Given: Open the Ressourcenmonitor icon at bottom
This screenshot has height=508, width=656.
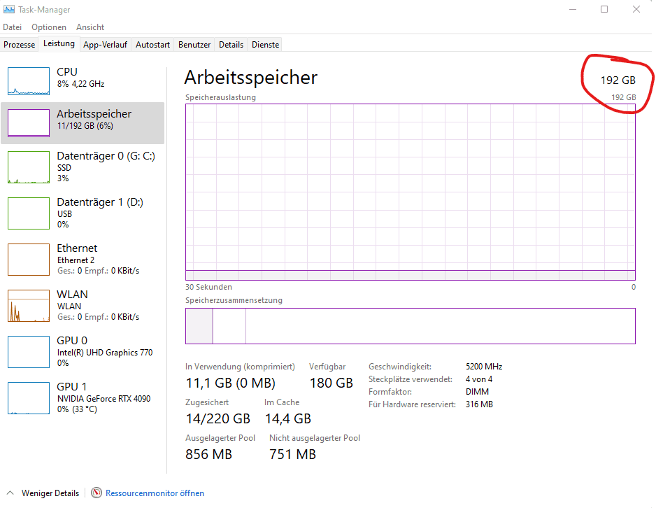Looking at the screenshot, I should (x=97, y=493).
